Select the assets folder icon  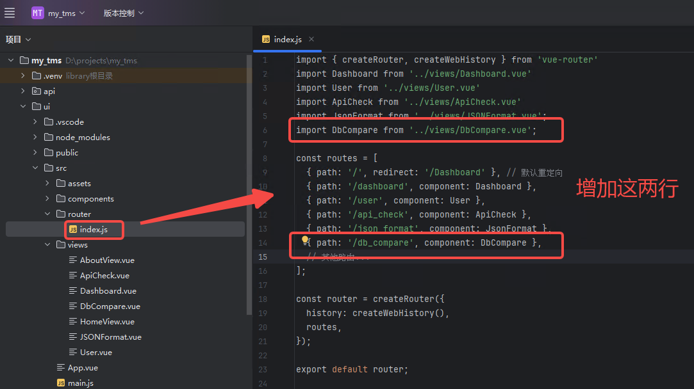[x=61, y=184]
